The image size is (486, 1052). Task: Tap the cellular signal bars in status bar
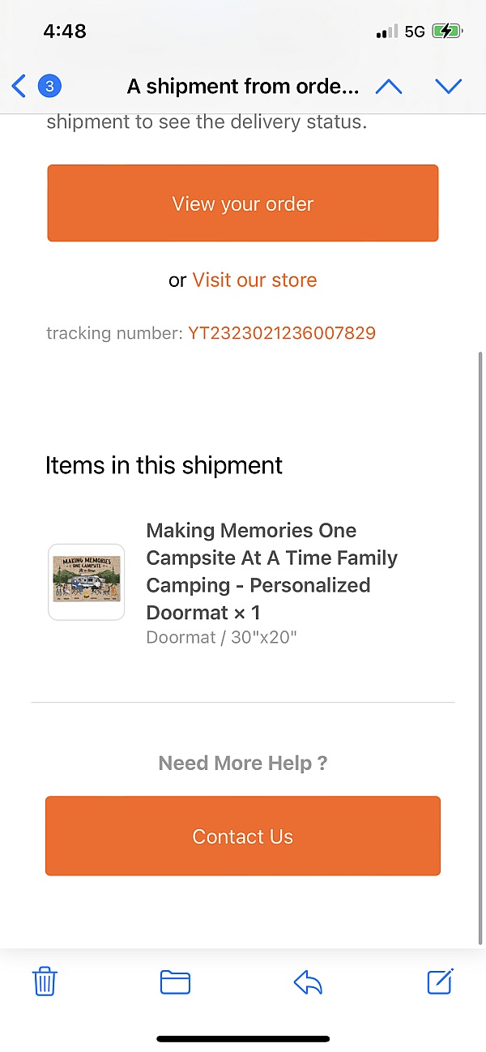pos(387,32)
